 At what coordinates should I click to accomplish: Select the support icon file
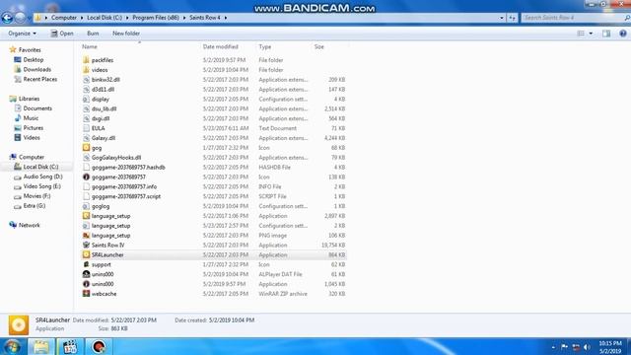(86, 264)
